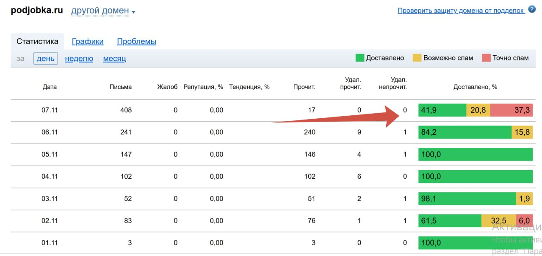The height and width of the screenshot is (256, 542).
Task: Click the Письма column header
Action: coord(120,87)
